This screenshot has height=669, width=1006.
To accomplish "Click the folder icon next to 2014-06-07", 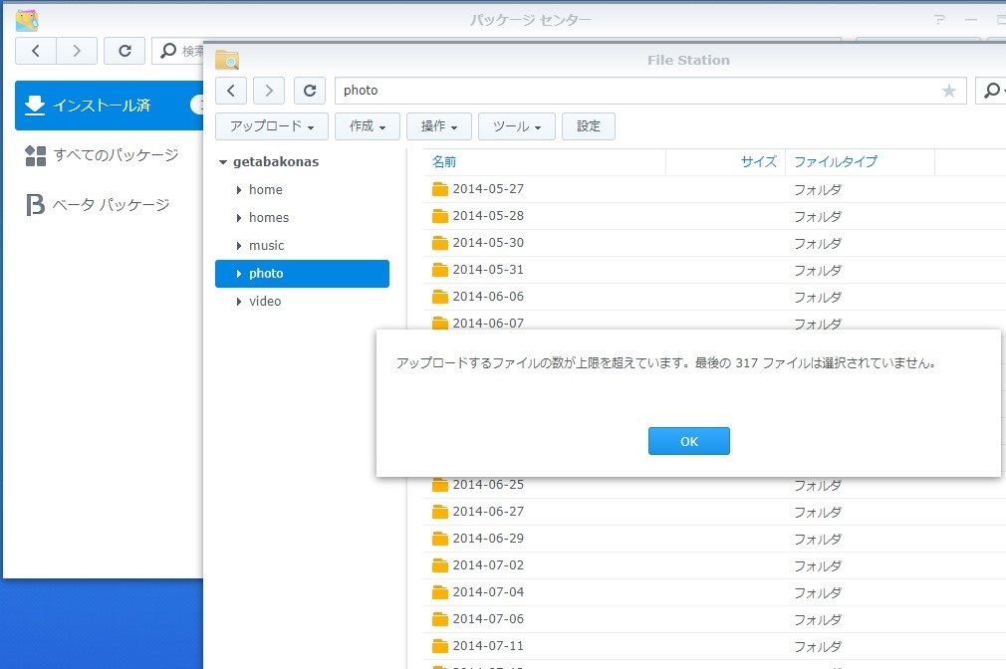I will coord(440,323).
